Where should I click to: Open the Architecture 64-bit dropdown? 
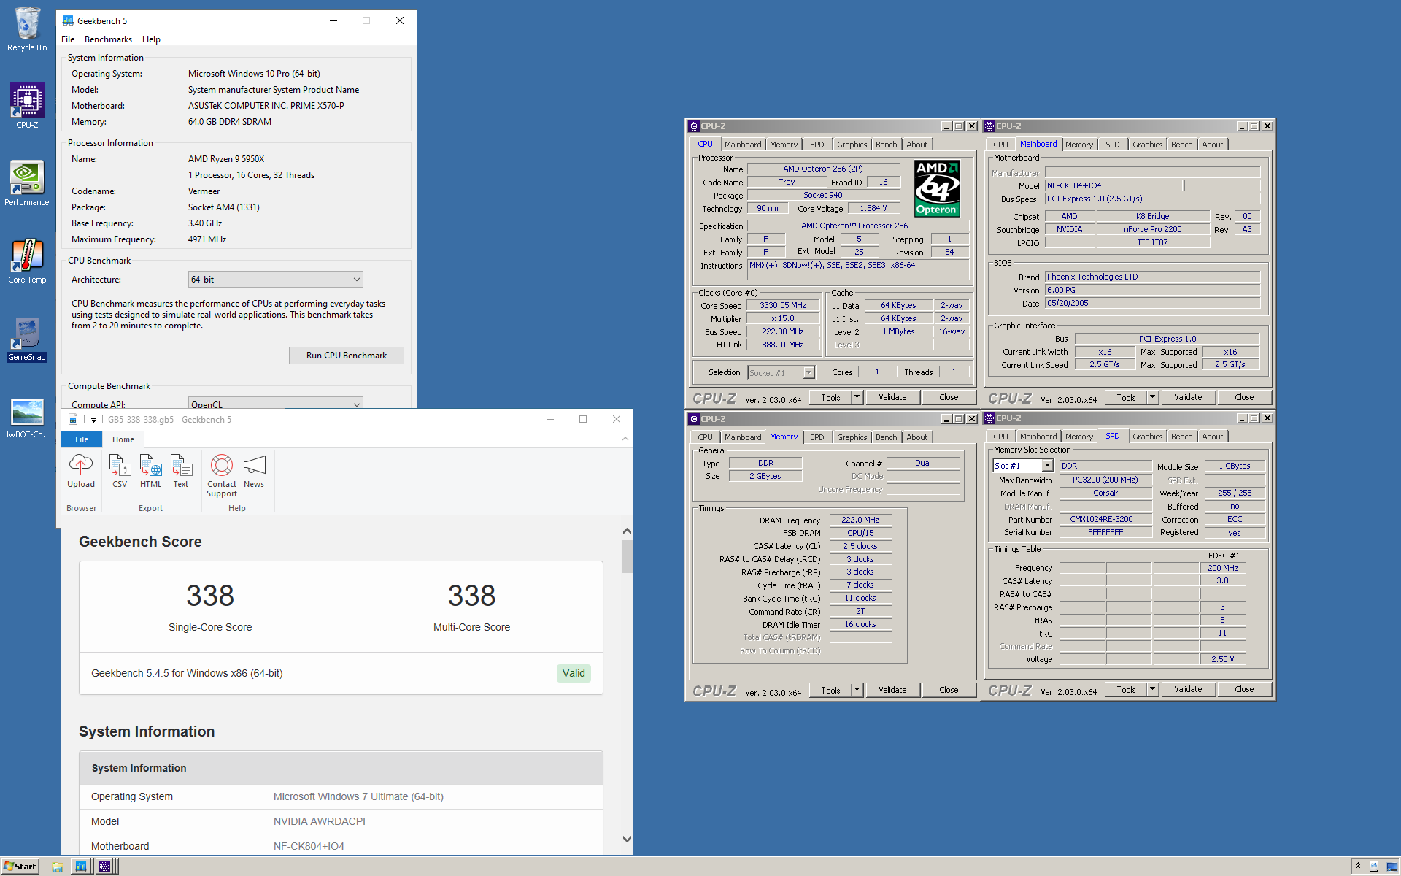point(276,280)
